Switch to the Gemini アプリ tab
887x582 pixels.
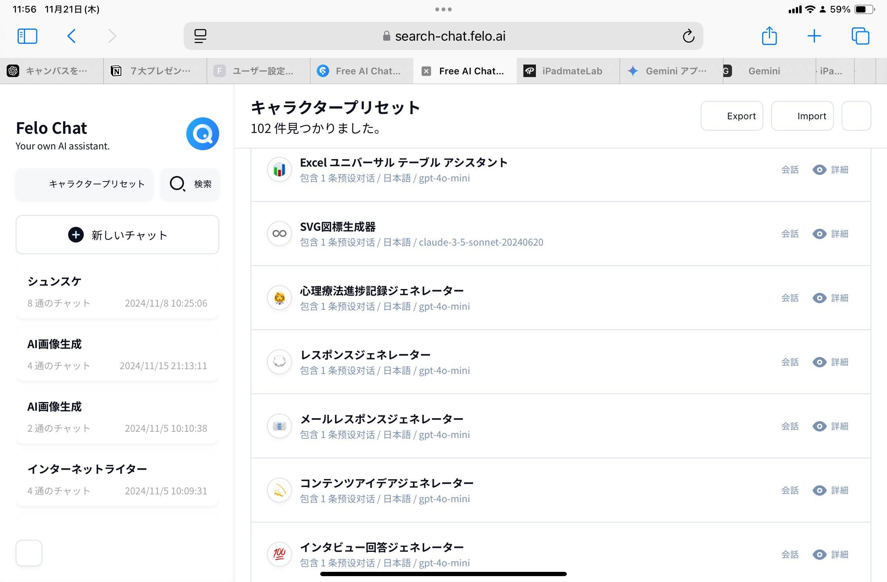[x=671, y=71]
